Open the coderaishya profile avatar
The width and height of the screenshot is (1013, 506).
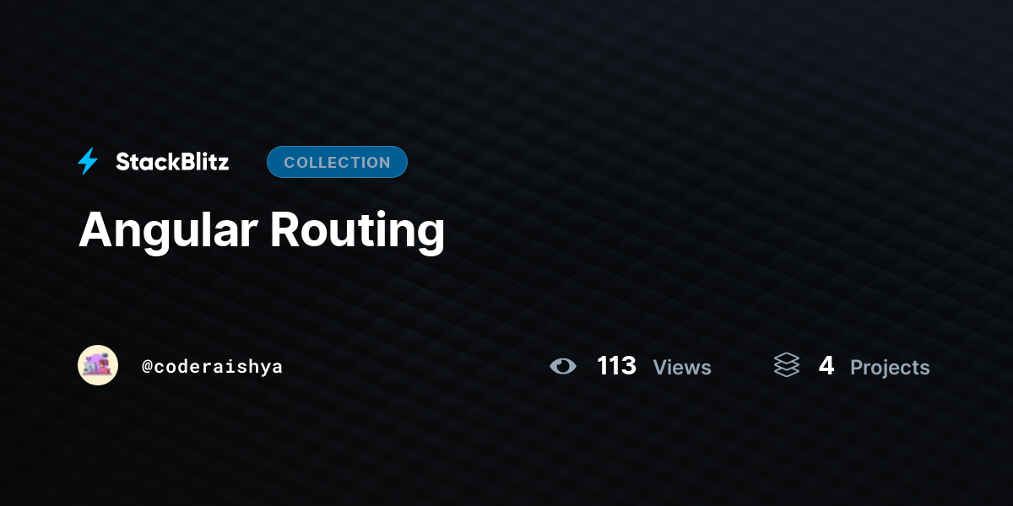98,365
